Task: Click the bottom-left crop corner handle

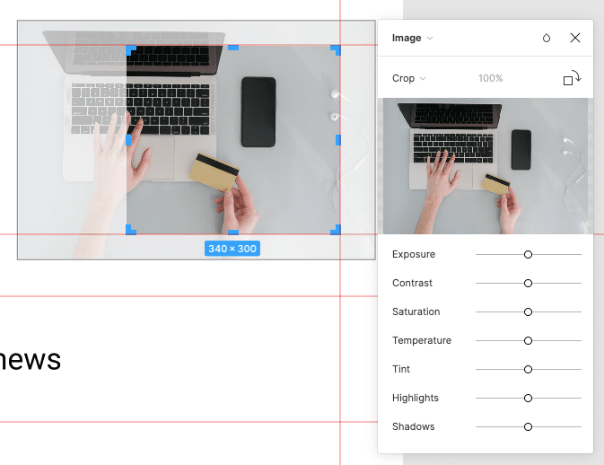Action: (x=131, y=230)
